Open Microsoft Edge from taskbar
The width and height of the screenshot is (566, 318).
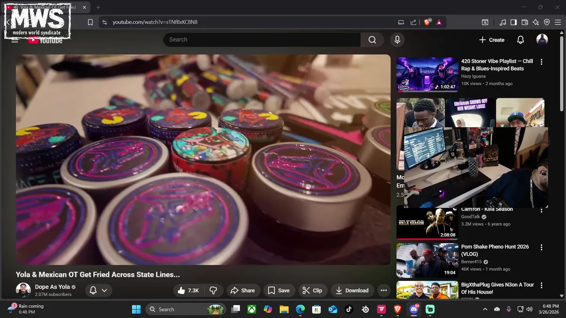[x=300, y=309]
